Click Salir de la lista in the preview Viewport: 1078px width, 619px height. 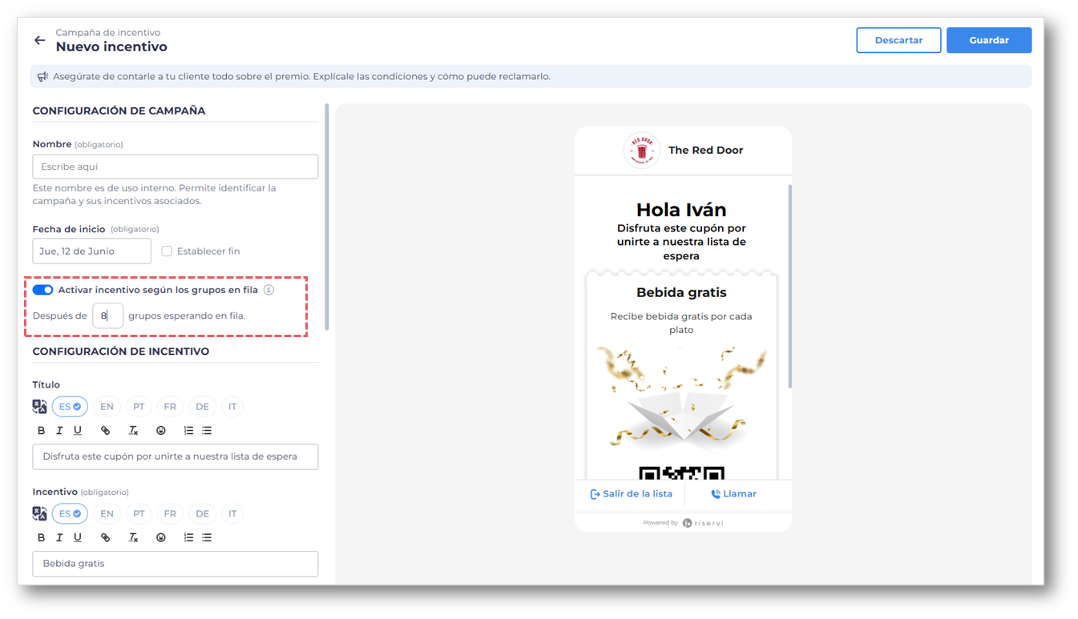(x=632, y=494)
